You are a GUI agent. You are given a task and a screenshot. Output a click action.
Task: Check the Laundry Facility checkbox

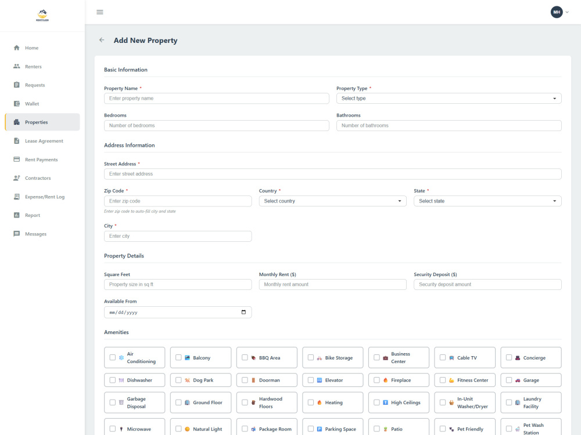click(509, 402)
